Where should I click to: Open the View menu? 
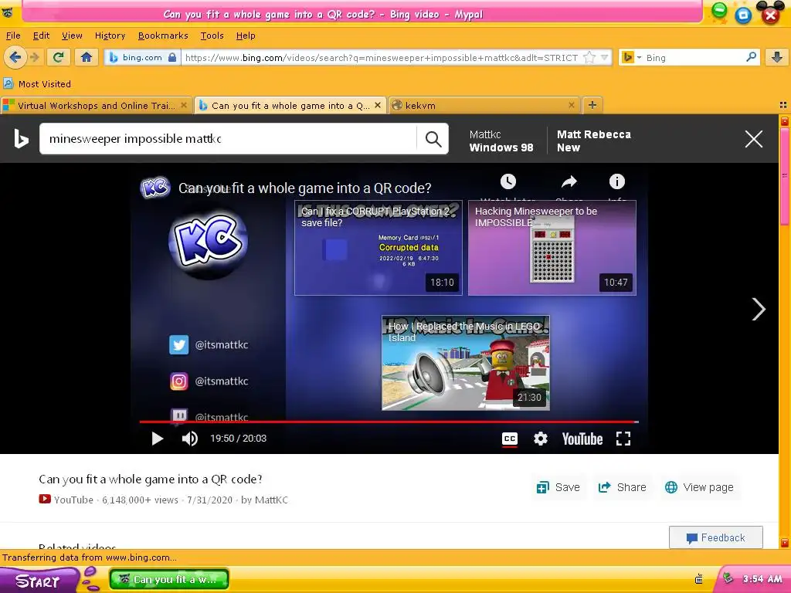(x=72, y=36)
